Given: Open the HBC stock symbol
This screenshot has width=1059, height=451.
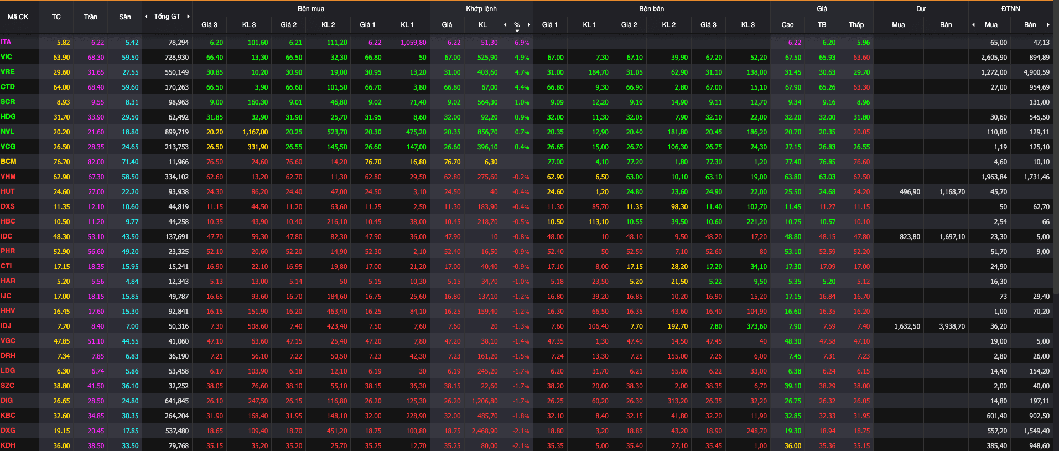Looking at the screenshot, I should (8, 221).
